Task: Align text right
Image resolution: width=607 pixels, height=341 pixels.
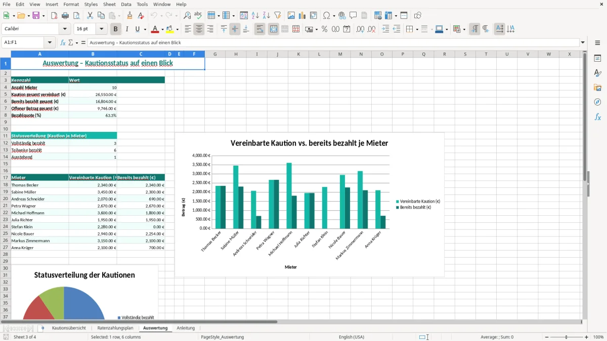Action: 210,29
